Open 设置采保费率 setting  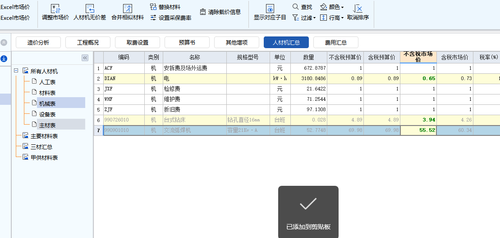(x=170, y=18)
